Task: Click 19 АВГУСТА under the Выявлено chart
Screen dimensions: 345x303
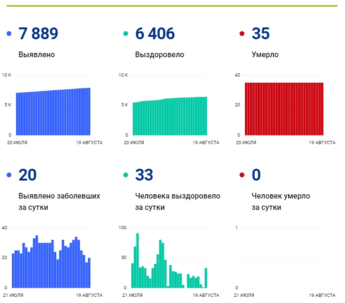Action: click(89, 143)
